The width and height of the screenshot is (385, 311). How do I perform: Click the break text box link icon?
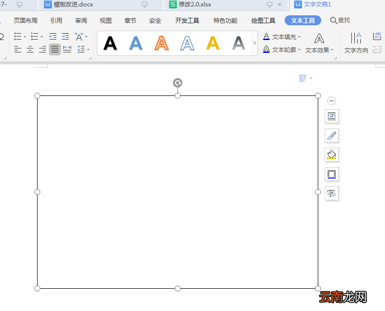tap(377, 49)
